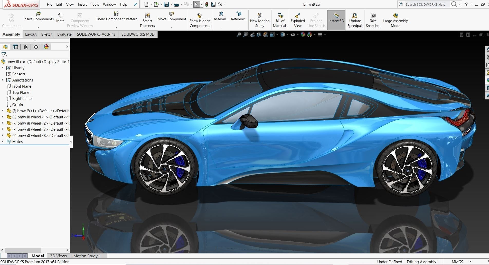Click the Open document icon
The width and height of the screenshot is (489, 265).
pos(156,4)
